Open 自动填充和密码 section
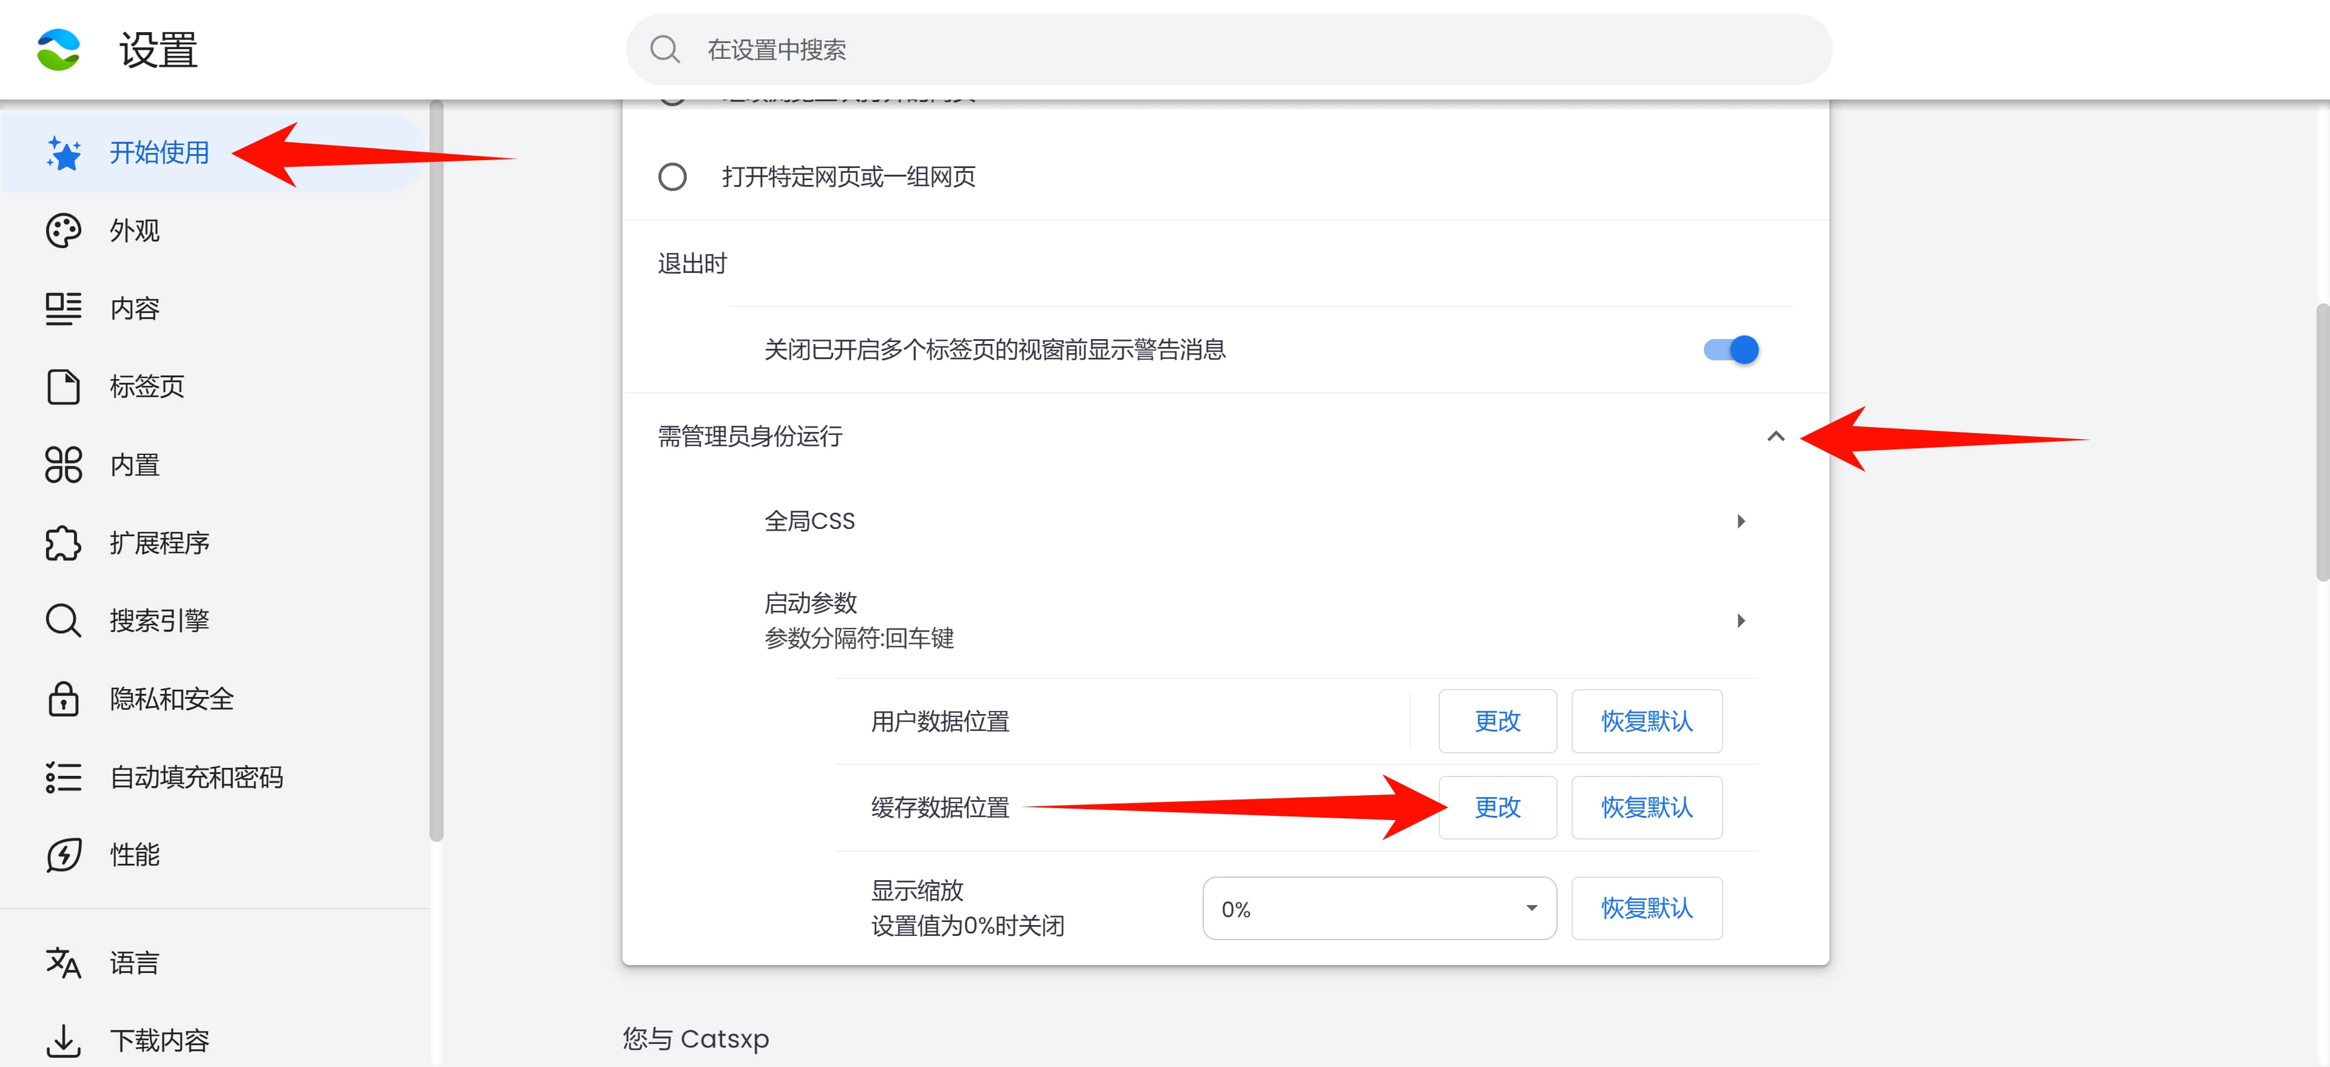Viewport: 2330px width, 1067px height. (214, 776)
